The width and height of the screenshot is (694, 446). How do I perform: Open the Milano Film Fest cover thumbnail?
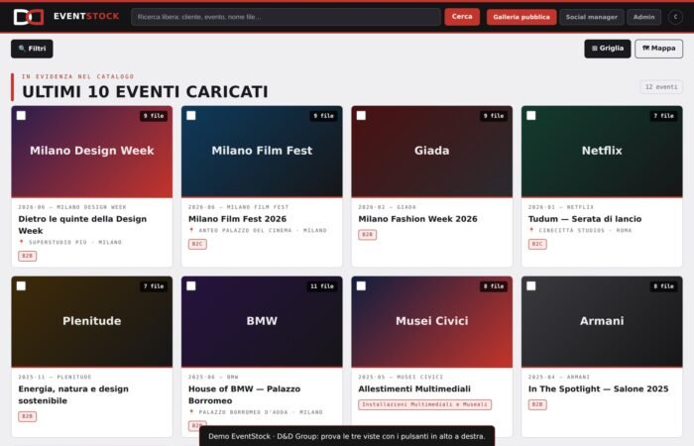point(262,152)
